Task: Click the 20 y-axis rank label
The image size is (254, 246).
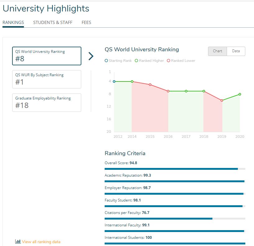Action: pyautogui.click(x=109, y=132)
